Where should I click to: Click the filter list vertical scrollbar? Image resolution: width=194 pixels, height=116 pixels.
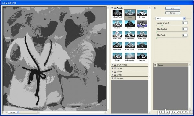tap(149, 60)
